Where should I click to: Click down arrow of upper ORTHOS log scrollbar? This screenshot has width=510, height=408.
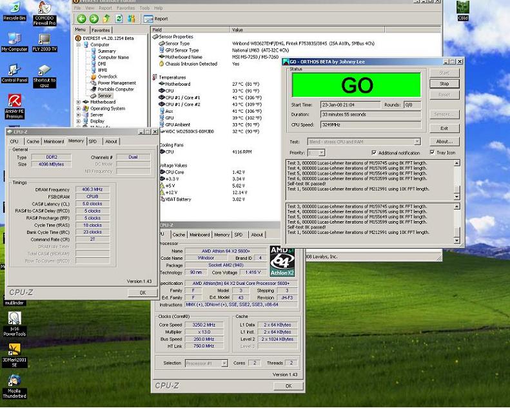pos(457,197)
